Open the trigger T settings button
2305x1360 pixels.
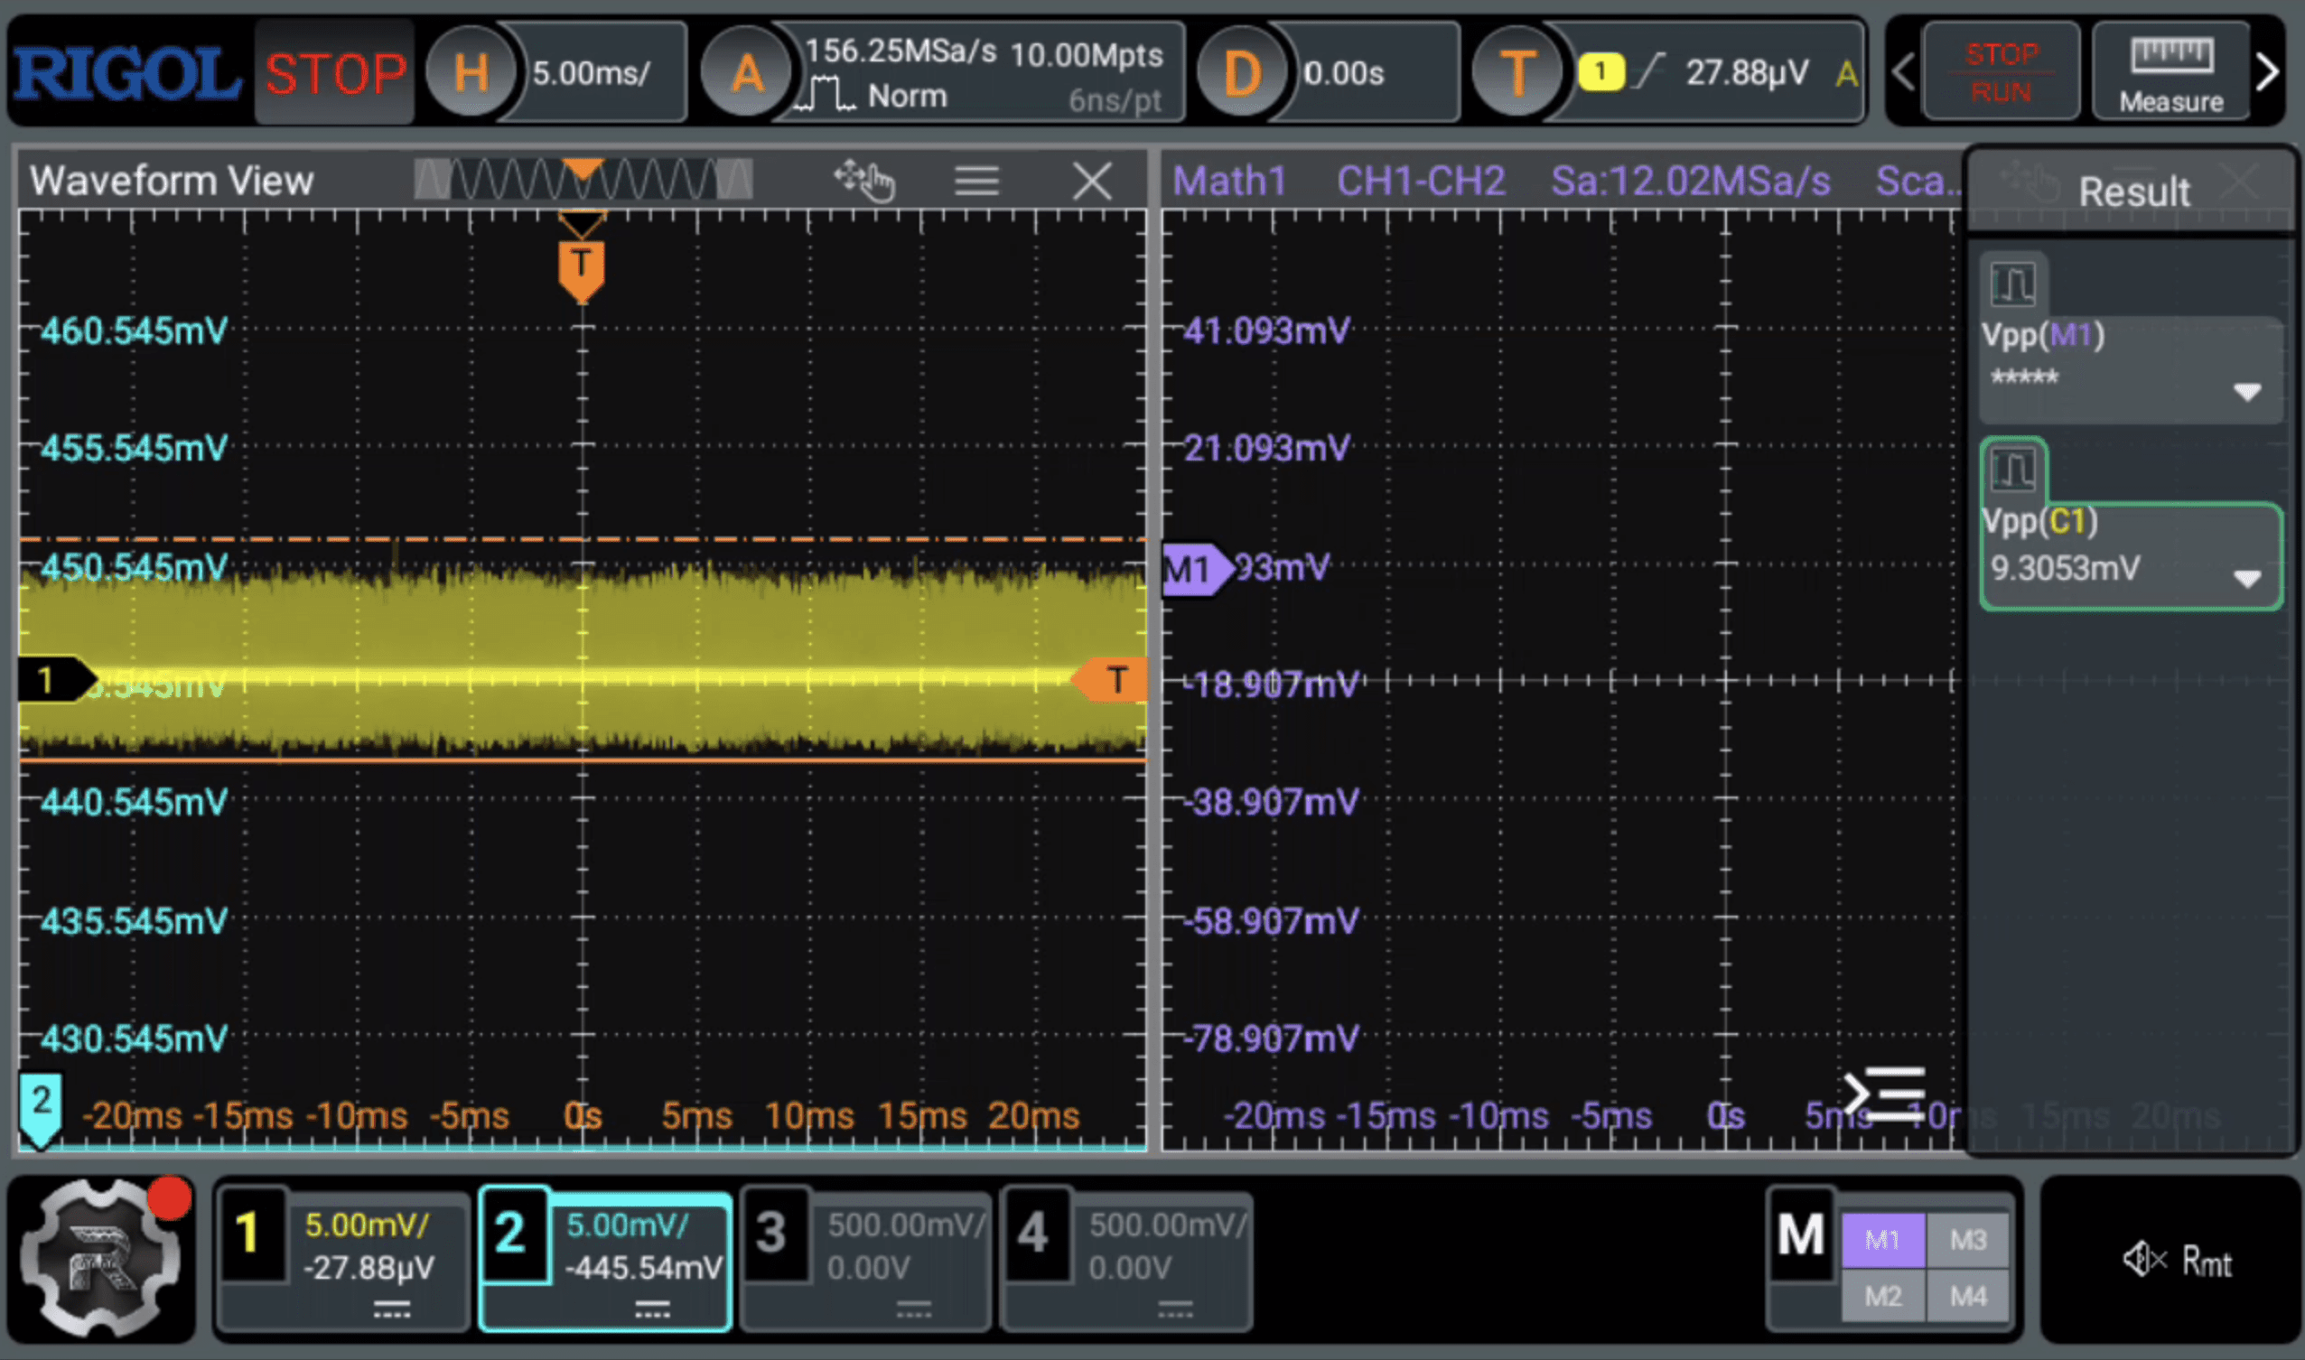point(1517,72)
